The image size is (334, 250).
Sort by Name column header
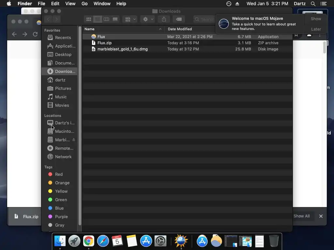coord(123,29)
